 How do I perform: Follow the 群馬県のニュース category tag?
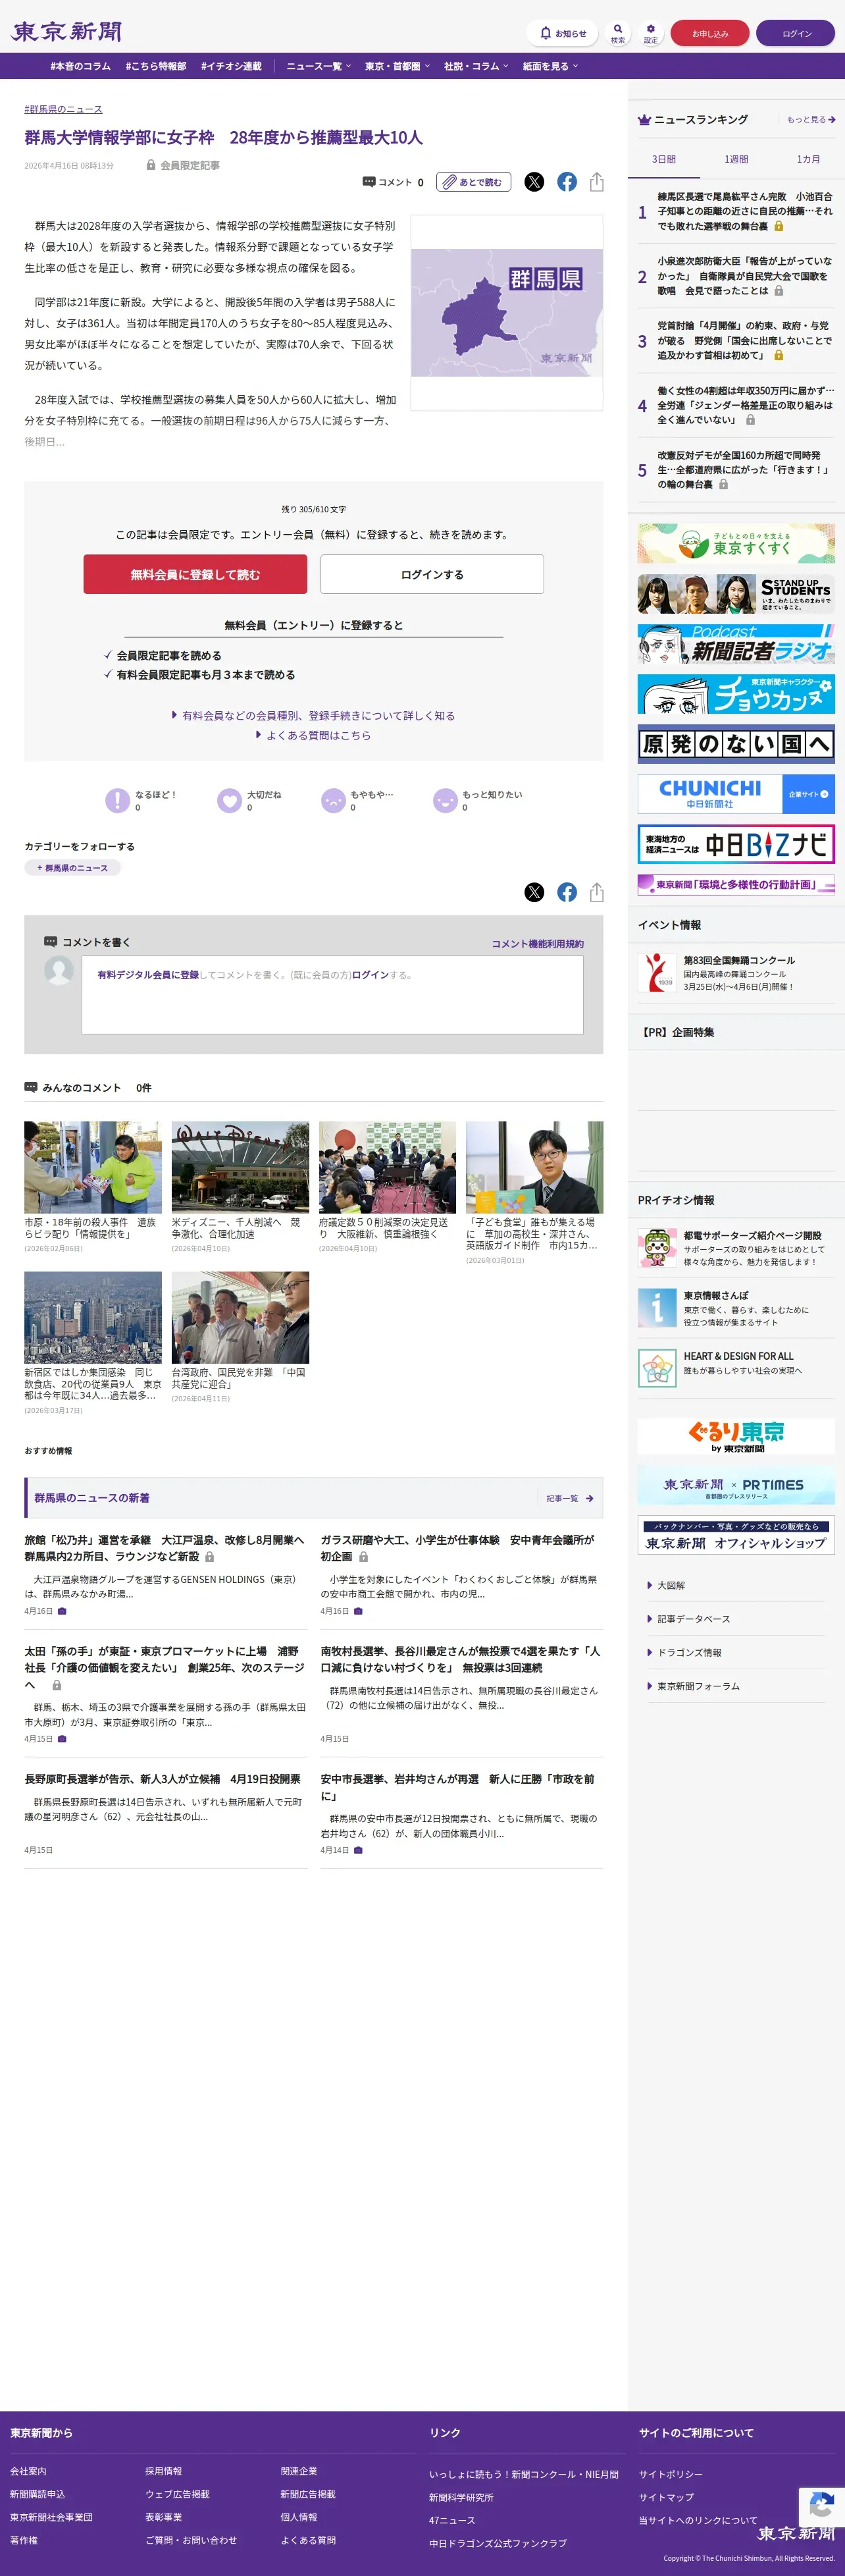pos(72,868)
